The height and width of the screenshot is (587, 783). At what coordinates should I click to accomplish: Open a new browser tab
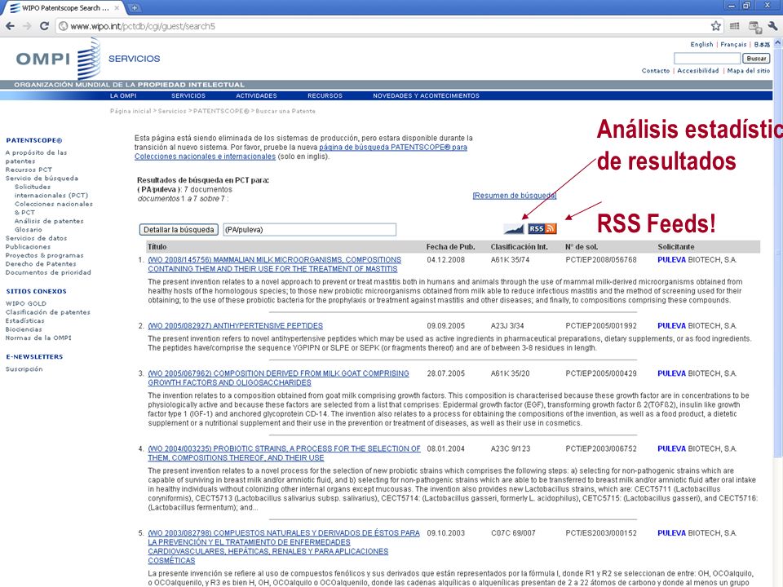135,8
